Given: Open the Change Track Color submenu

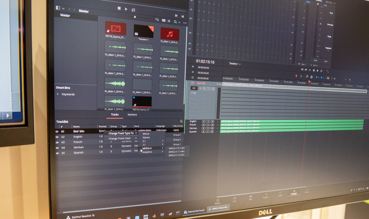Looking at the screenshot, I should pyautogui.click(x=121, y=138).
